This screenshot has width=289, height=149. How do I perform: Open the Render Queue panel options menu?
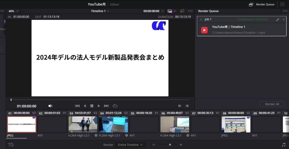(x=285, y=11)
